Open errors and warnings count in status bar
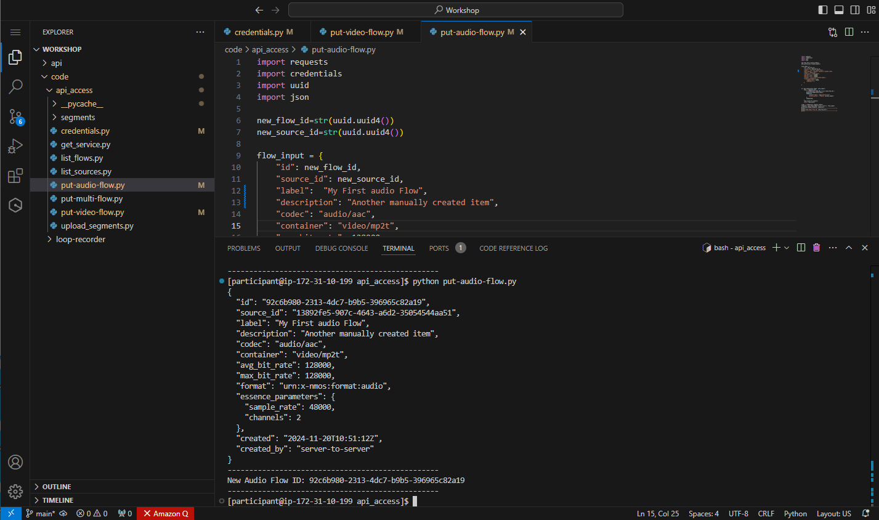879x520 pixels. [x=92, y=513]
